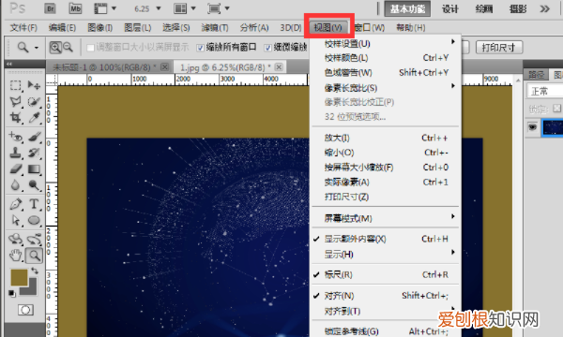Viewport: 563px width, 337px height.
Task: Select the Polygonal Lasso tool
Action: [15, 101]
